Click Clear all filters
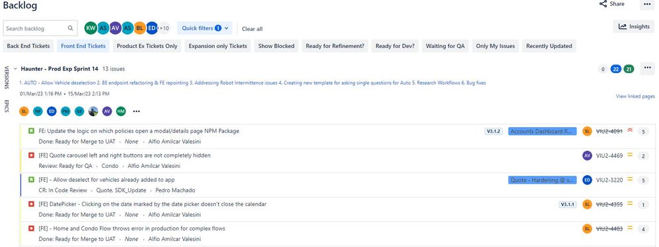The image size is (659, 247). (252, 29)
